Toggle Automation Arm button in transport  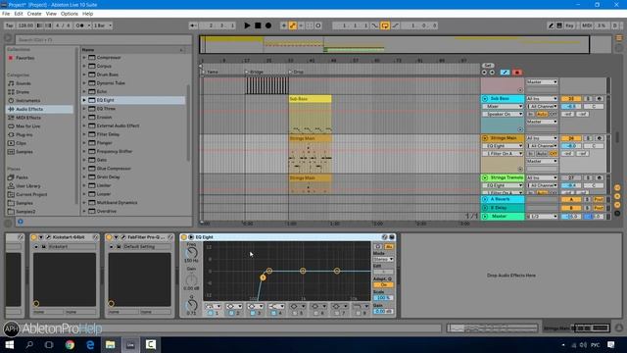[292, 25]
